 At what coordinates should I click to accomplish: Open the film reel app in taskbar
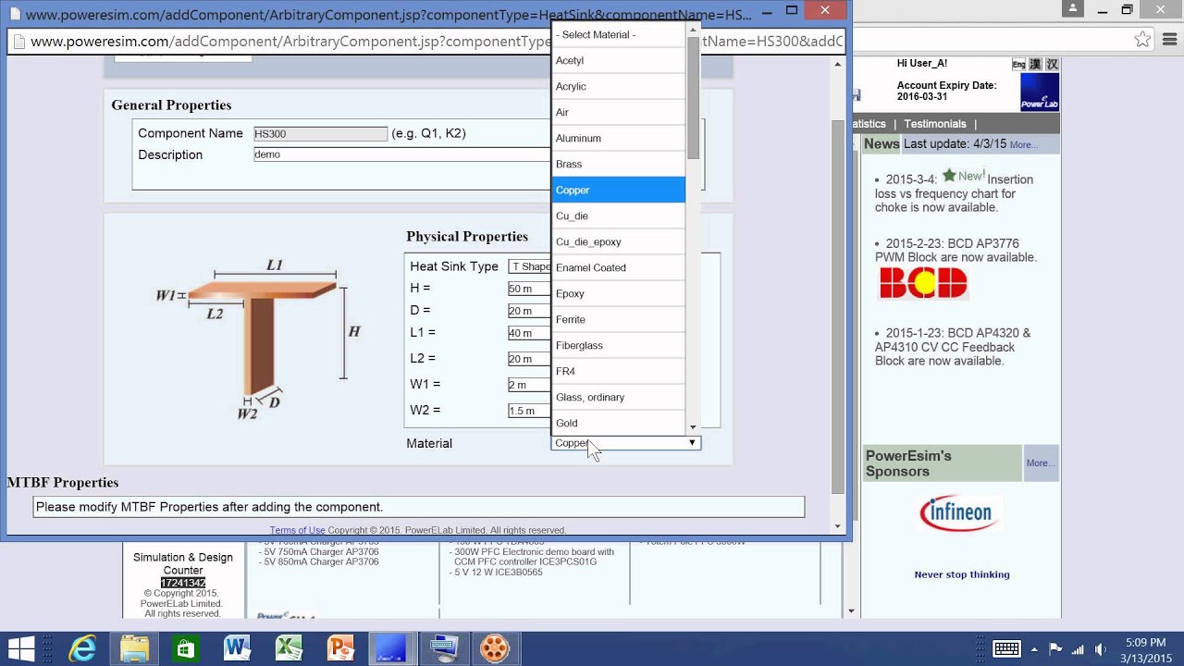point(495,648)
